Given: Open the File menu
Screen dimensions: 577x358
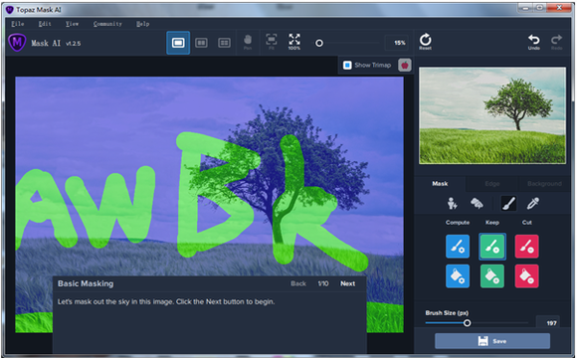Looking at the screenshot, I should tap(18, 24).
